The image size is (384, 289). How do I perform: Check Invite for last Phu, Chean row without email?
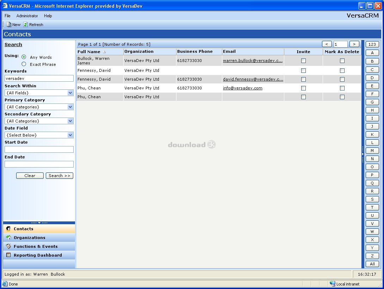point(303,97)
